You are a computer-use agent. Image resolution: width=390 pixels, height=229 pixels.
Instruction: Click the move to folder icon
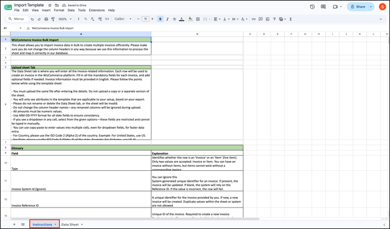(57, 5)
